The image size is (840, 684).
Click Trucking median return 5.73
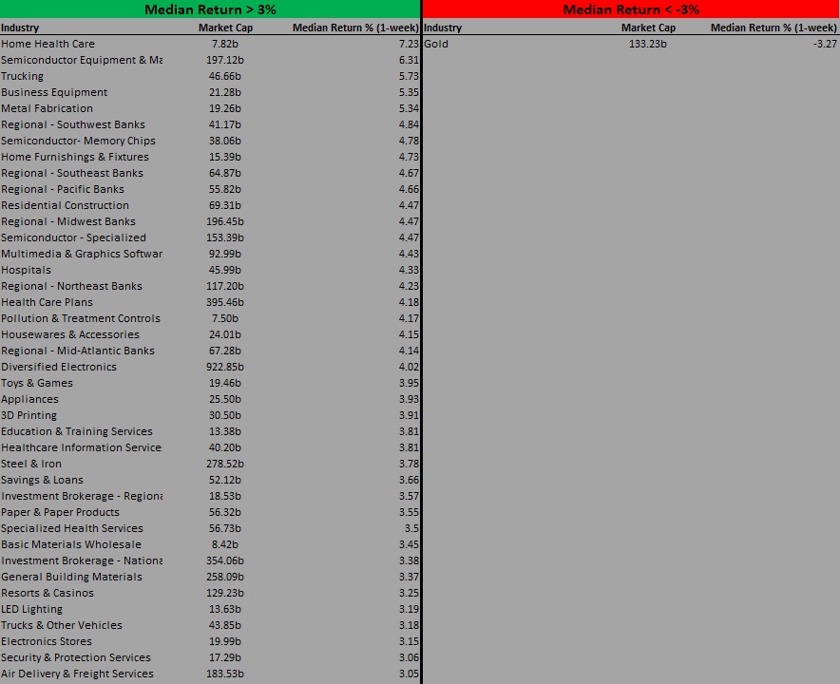tap(409, 76)
